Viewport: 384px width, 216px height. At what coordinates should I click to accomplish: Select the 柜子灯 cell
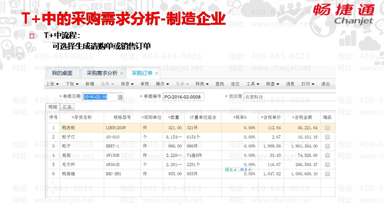[x=82, y=137]
